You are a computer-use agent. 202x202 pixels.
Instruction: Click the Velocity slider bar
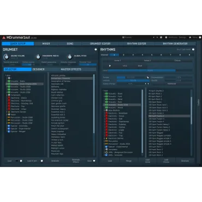coord(133,80)
